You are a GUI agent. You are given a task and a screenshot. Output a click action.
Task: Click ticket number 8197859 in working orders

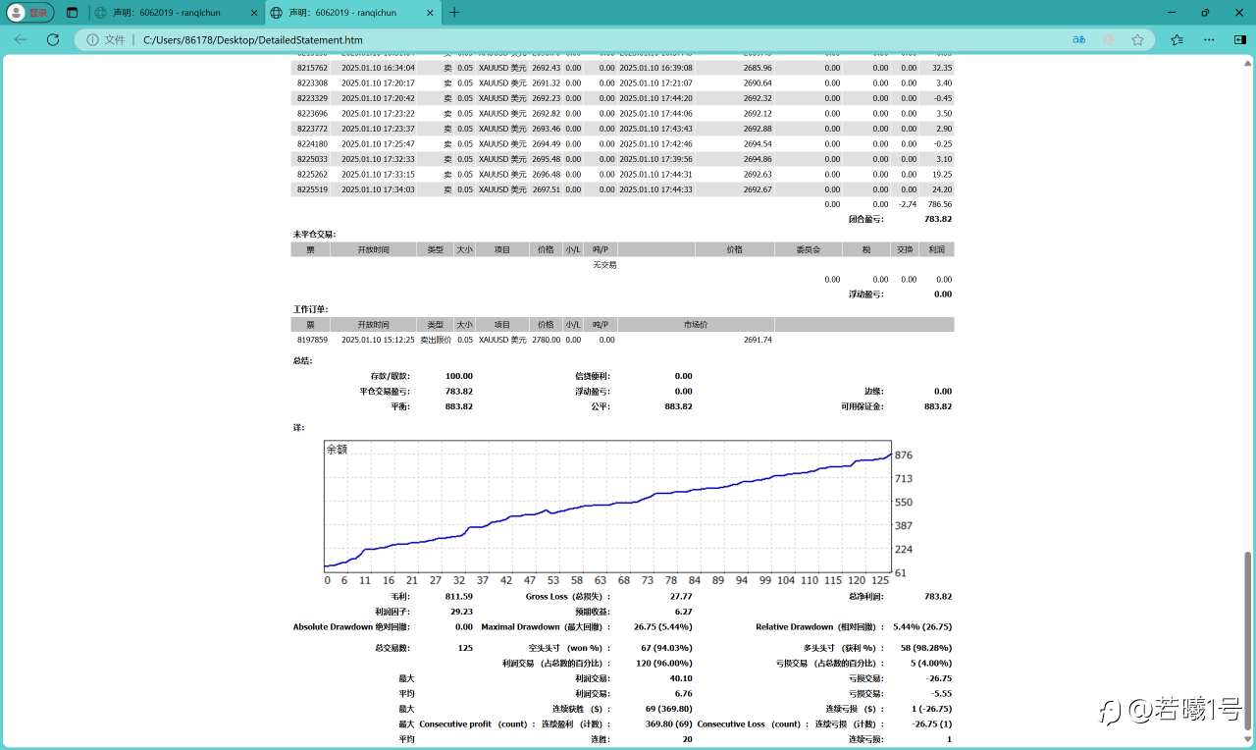click(312, 340)
